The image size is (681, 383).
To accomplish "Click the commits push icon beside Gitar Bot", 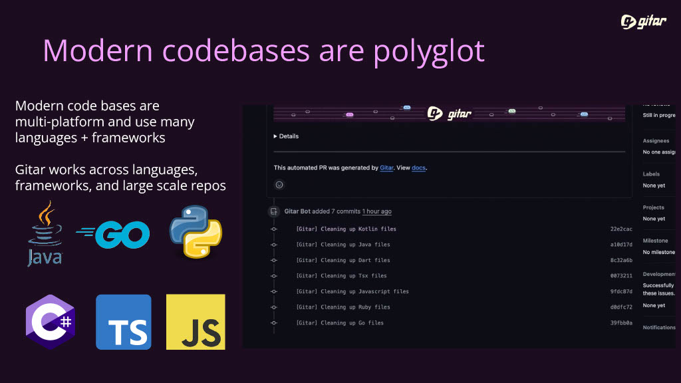I will point(273,211).
